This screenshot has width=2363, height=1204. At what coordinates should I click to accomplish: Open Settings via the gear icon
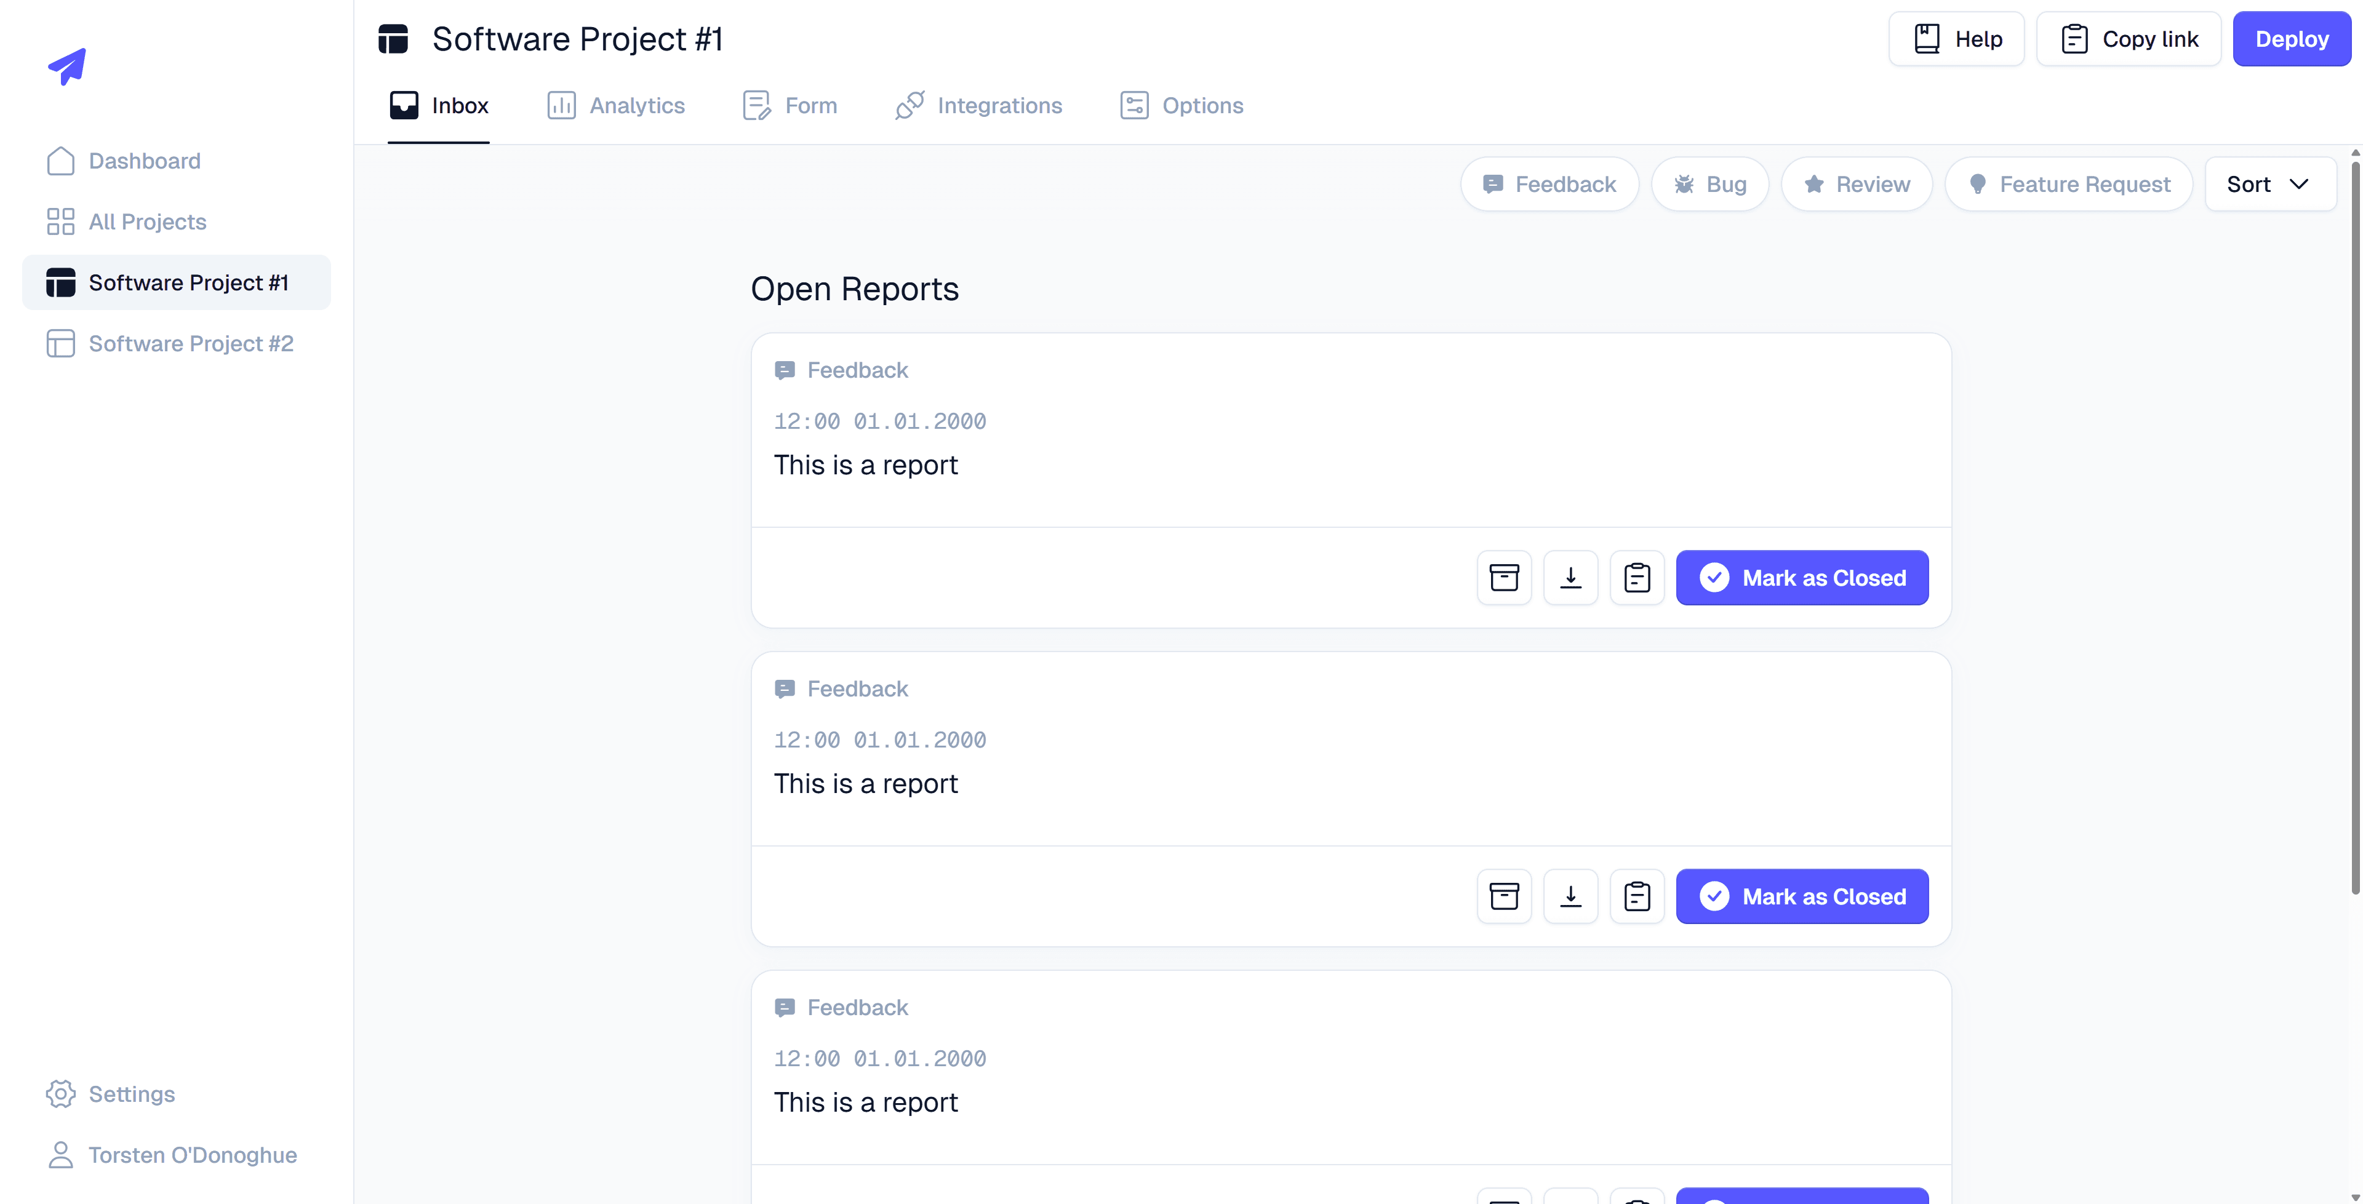(x=60, y=1093)
